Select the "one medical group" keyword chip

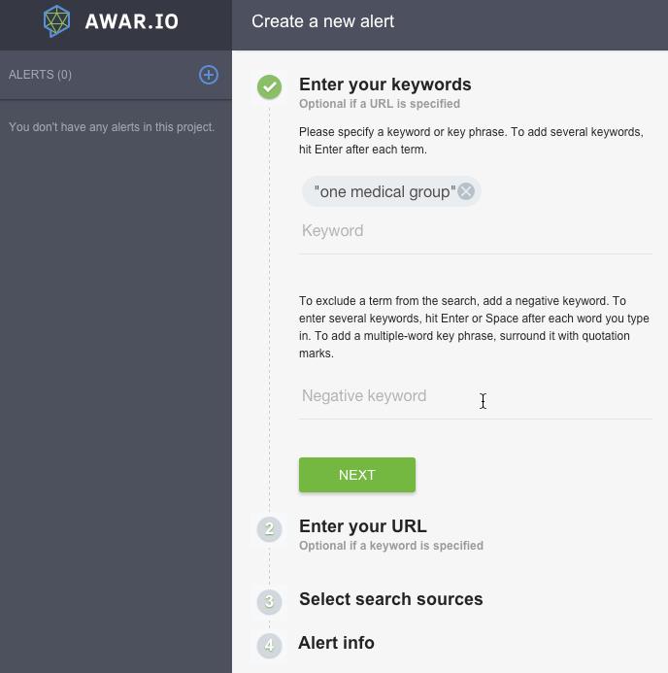pyautogui.click(x=384, y=191)
